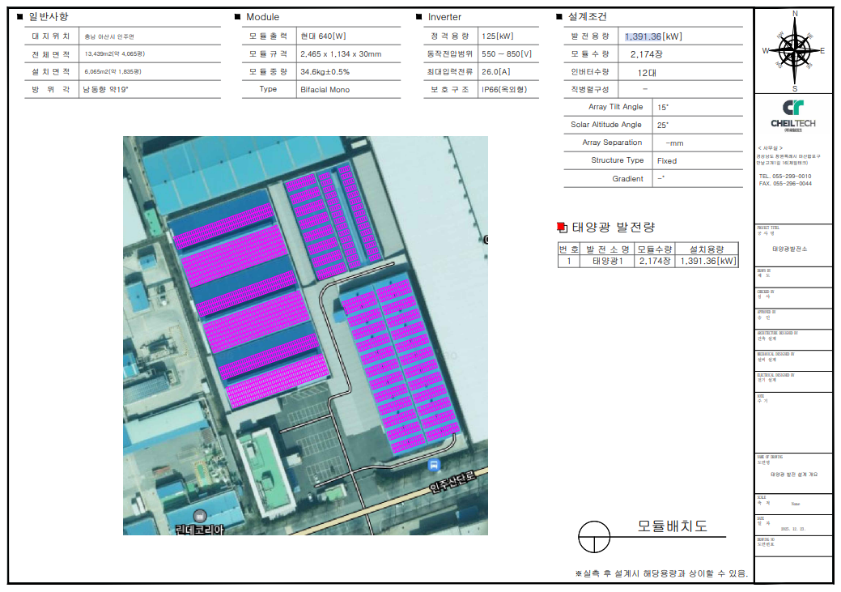This screenshot has height=592, width=841.
Task: Click the black bullet next to 설계조건
Action: click(x=559, y=17)
